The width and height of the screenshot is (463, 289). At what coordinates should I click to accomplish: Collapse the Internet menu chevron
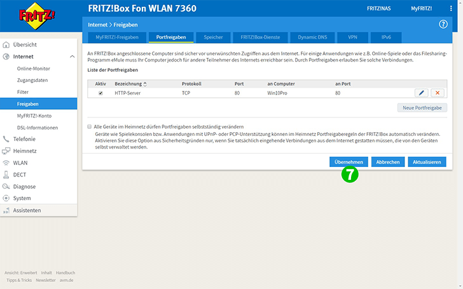tap(72, 57)
